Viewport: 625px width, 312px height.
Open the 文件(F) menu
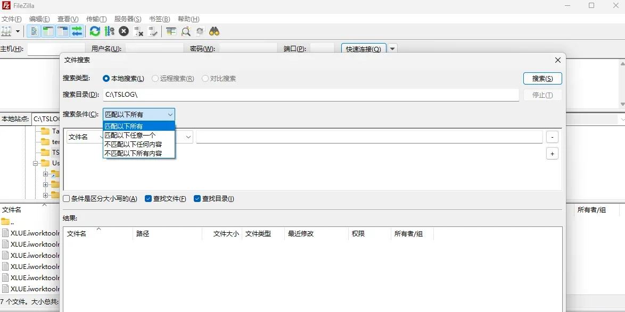pyautogui.click(x=12, y=19)
